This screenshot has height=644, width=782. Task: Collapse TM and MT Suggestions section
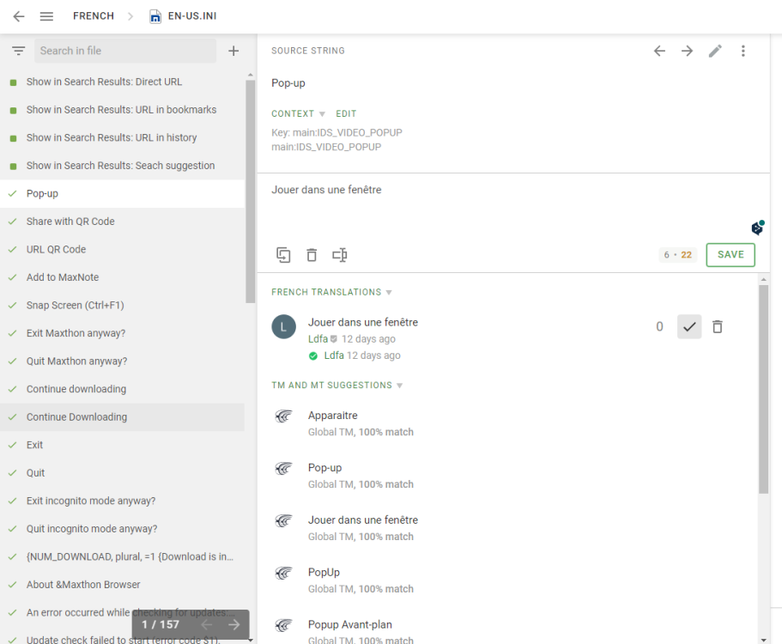399,386
